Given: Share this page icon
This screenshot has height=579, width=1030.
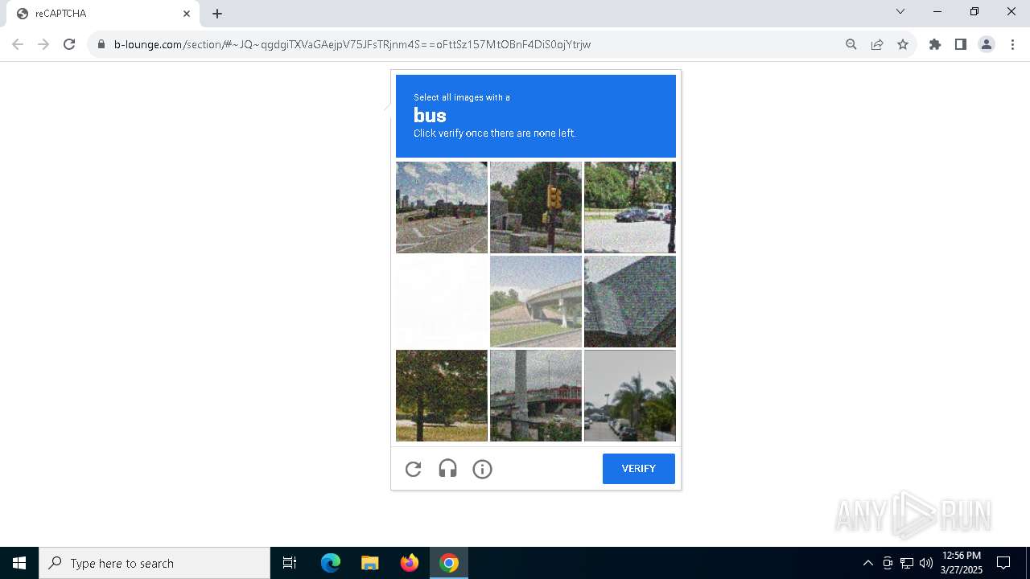Looking at the screenshot, I should pyautogui.click(x=877, y=44).
